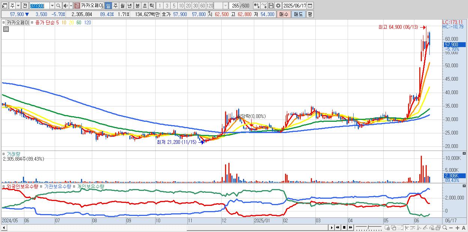The image size is (468, 232).
Task: Open the 주 market type dropdown arrow
Action: (x=18, y=6)
